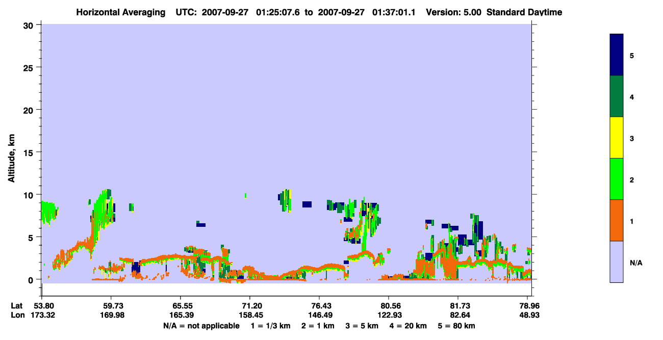Click 'Version: 5.00' in the title
Viewport: 663px width, 340px height.
(454, 12)
